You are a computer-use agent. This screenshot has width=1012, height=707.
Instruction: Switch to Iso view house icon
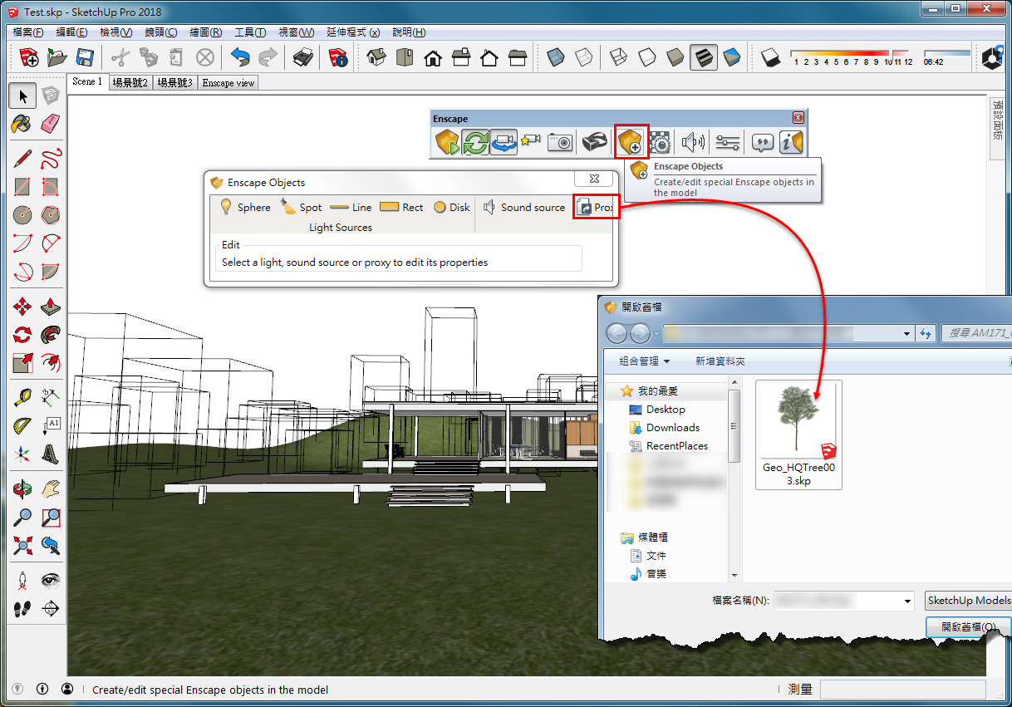coord(376,57)
